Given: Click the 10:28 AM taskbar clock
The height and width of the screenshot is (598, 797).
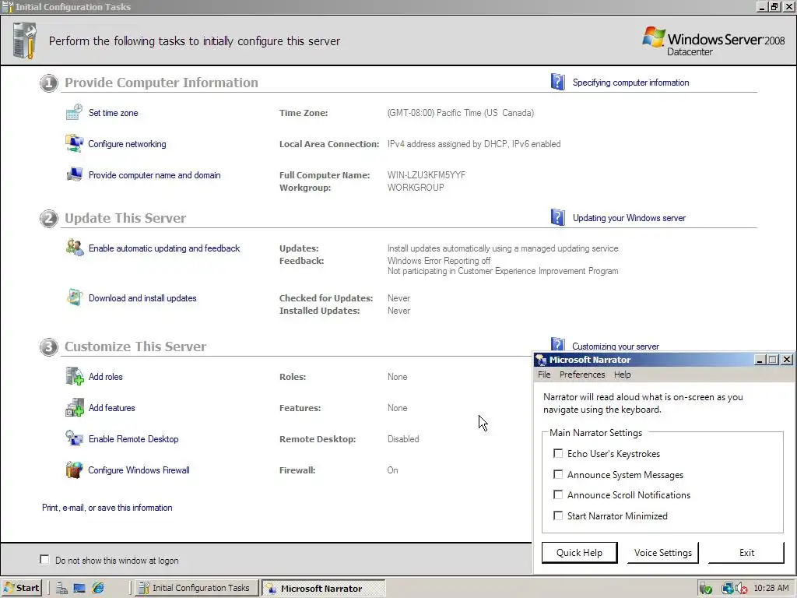Looking at the screenshot, I should [771, 588].
